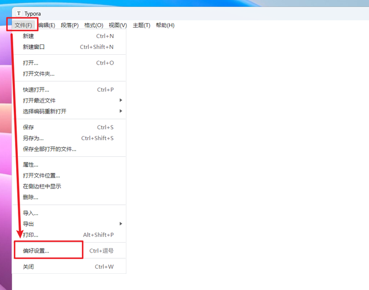Choose 打开... from the File menu
This screenshot has height=290, width=369.
69,63
